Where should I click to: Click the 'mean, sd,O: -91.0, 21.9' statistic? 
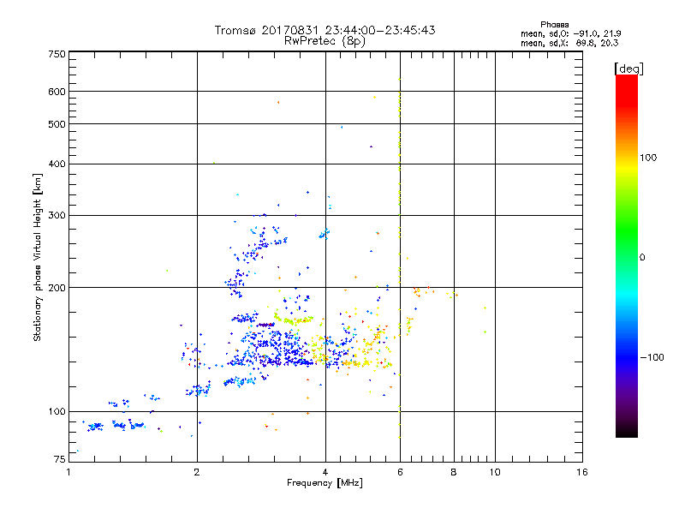click(570, 33)
